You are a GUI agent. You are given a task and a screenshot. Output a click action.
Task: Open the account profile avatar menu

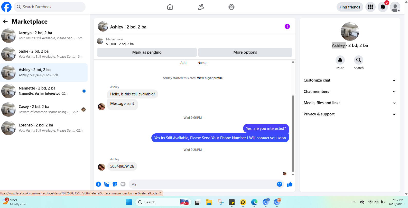(395, 7)
